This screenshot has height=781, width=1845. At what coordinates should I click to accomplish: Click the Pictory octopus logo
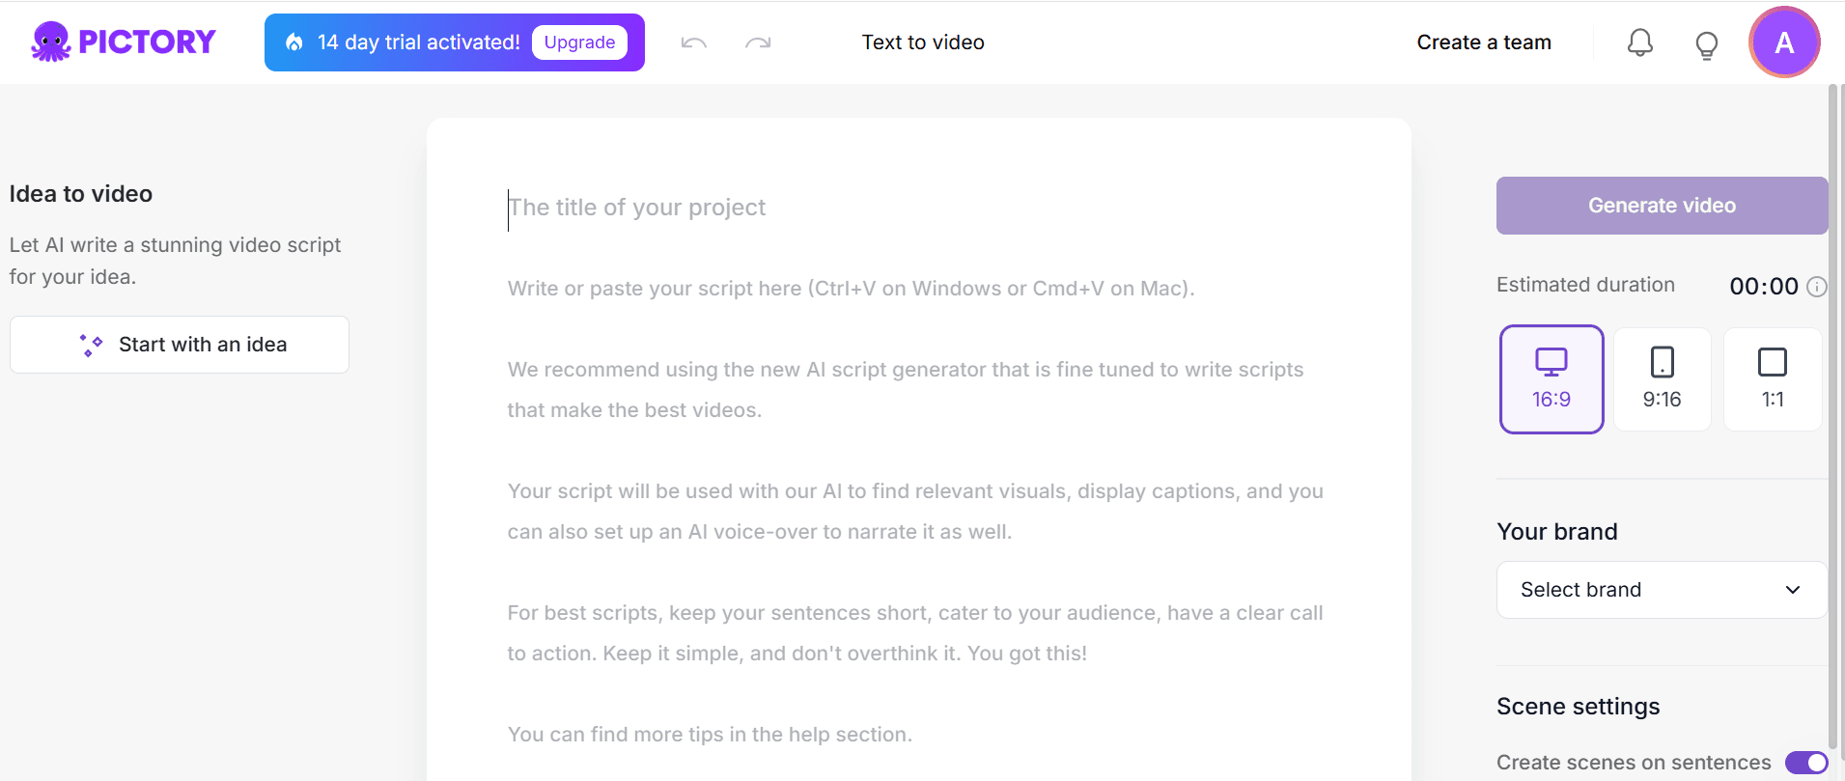pyautogui.click(x=51, y=42)
